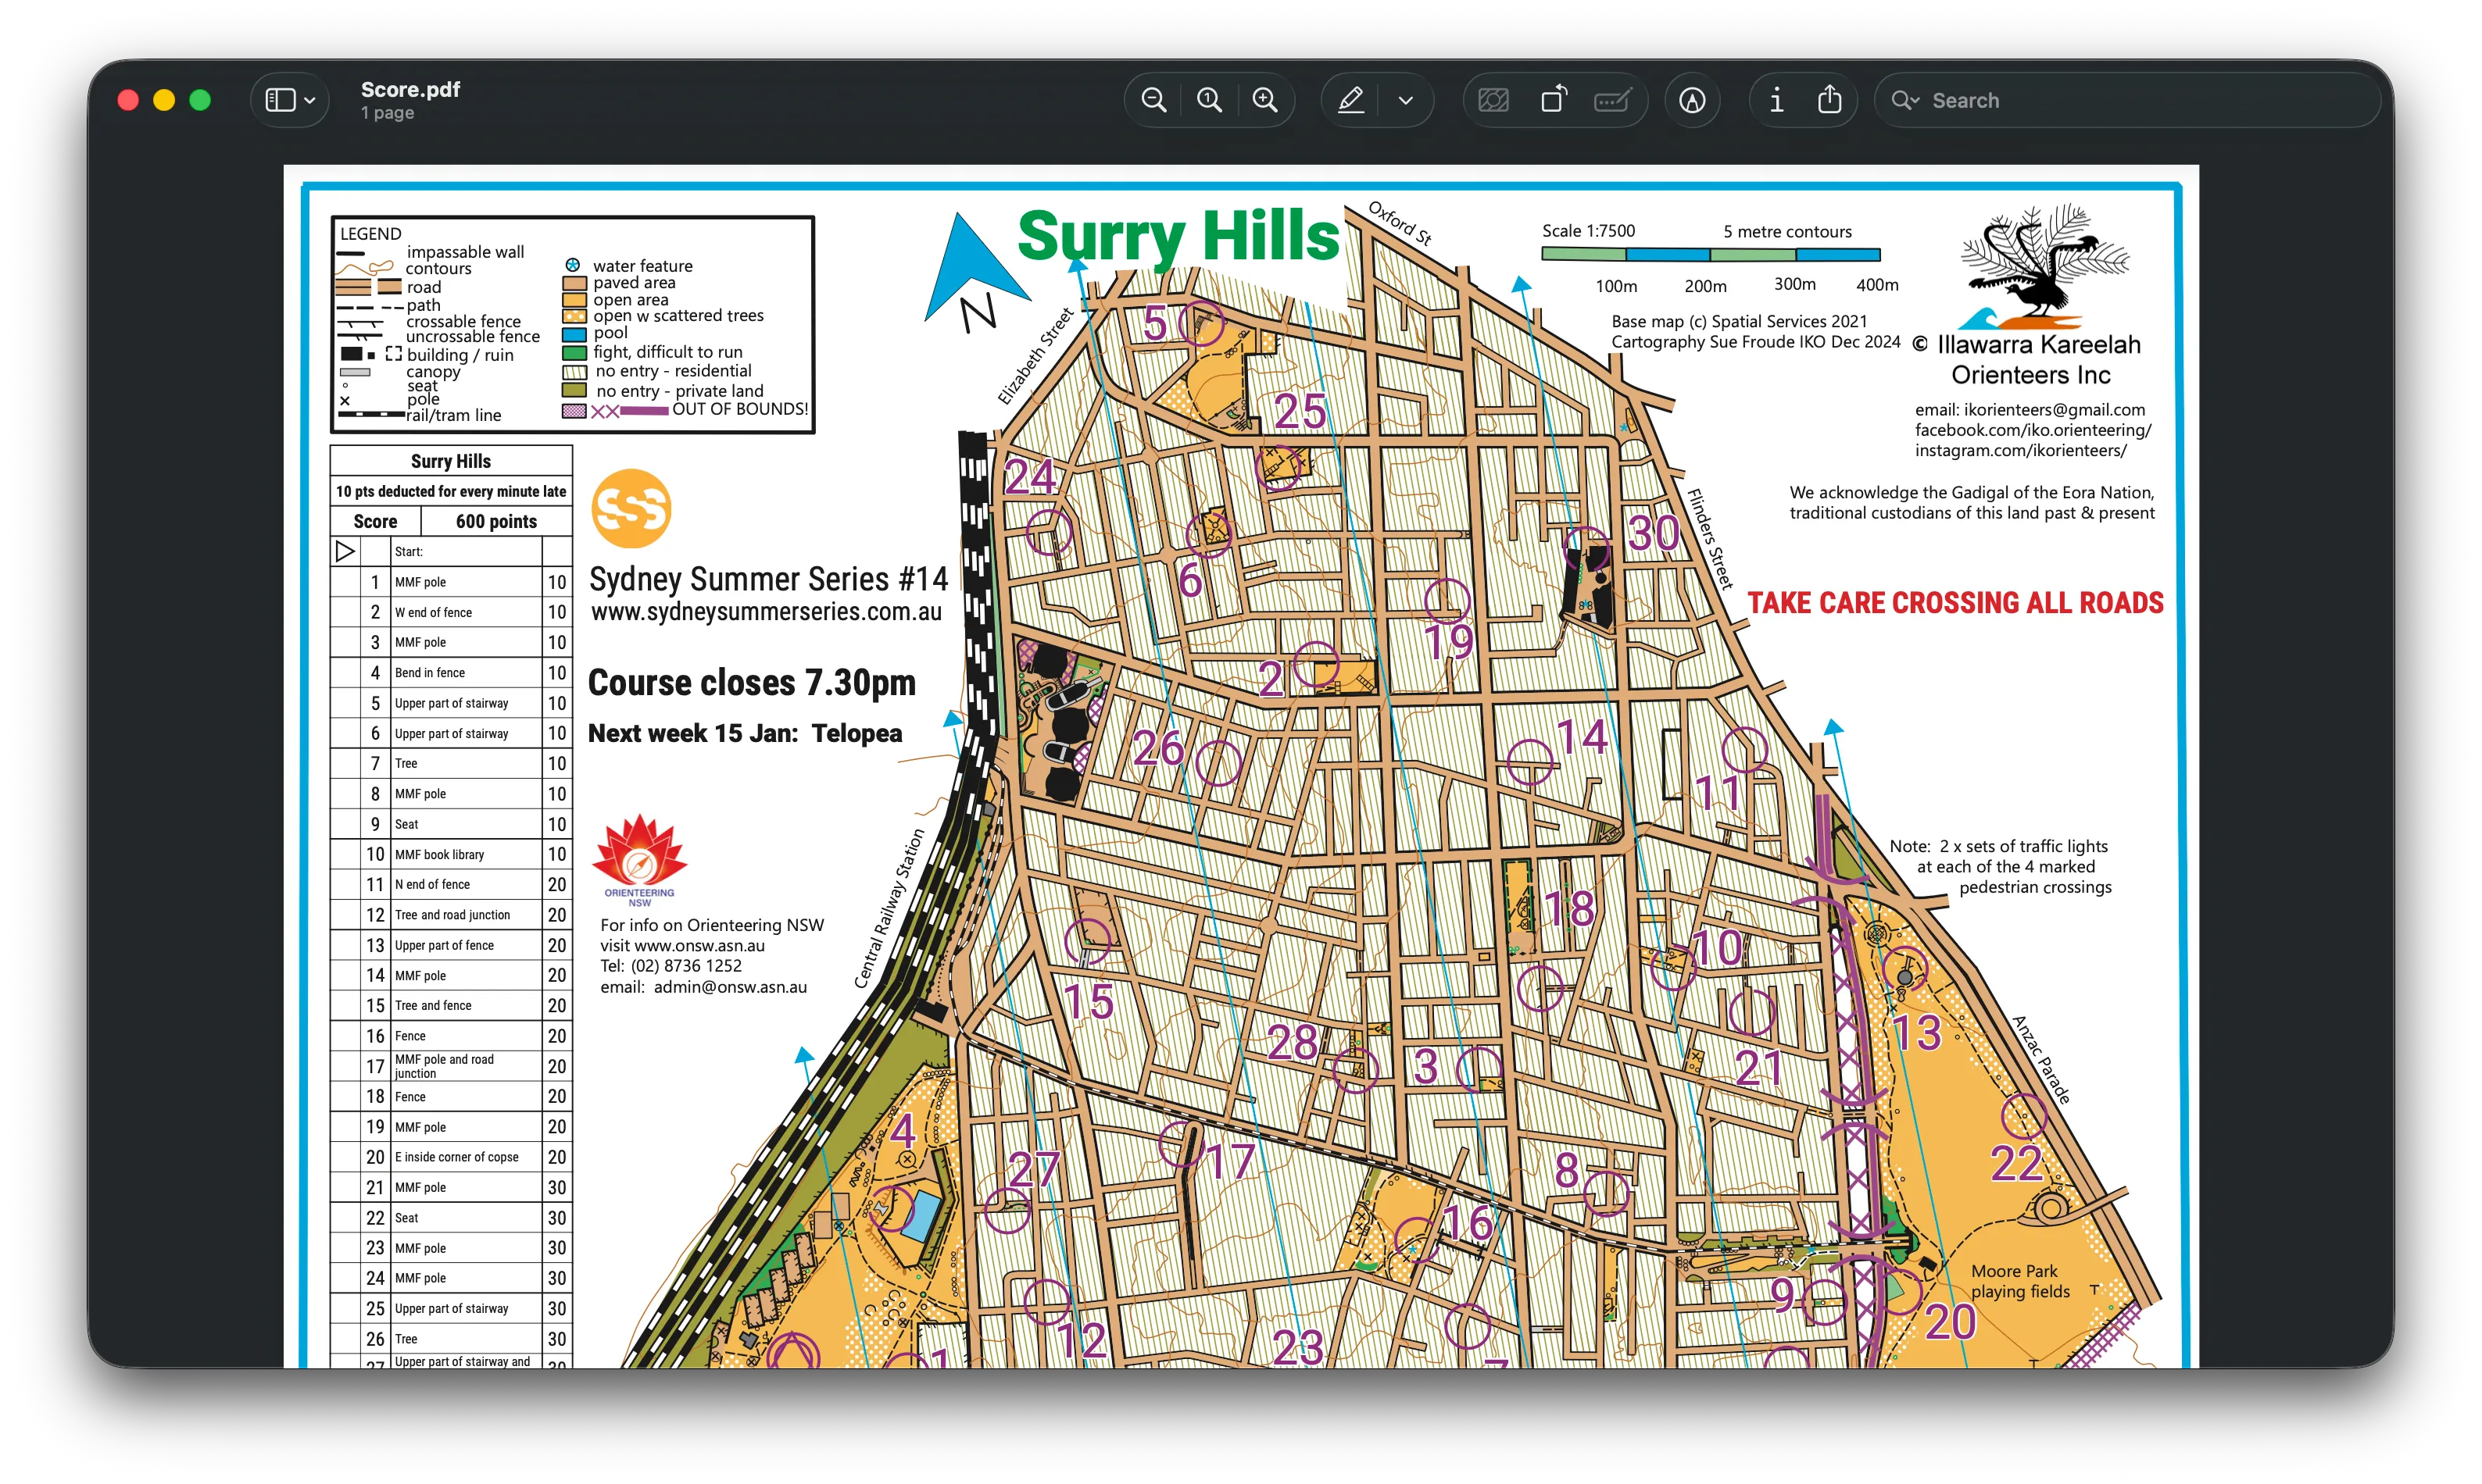Screen dimensions: 2482x1484
Task: Click the Orienteering NSW red logo
Action: [x=639, y=860]
